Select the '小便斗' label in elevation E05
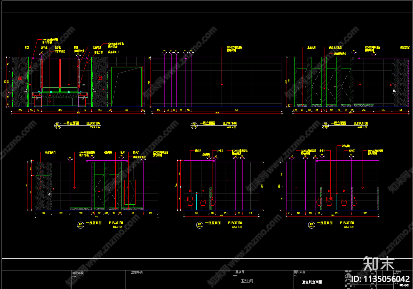Image resolution: width=413 pixels, height=289 pixels. point(220,151)
